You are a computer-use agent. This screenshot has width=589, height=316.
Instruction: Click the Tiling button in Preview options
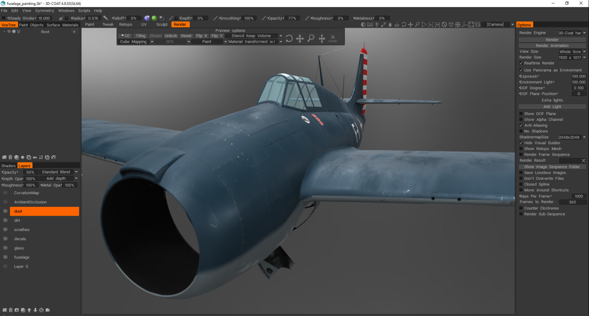coord(141,36)
